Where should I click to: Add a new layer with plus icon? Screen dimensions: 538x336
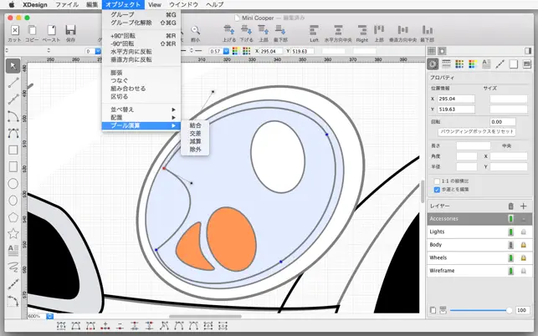click(x=524, y=205)
